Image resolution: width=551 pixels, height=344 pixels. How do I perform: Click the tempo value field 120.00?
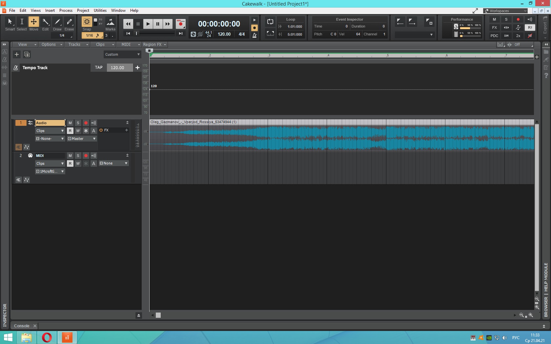(x=120, y=67)
